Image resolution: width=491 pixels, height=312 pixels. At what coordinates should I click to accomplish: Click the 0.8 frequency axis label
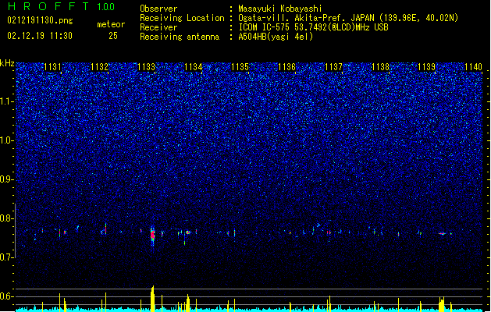pos(7,218)
